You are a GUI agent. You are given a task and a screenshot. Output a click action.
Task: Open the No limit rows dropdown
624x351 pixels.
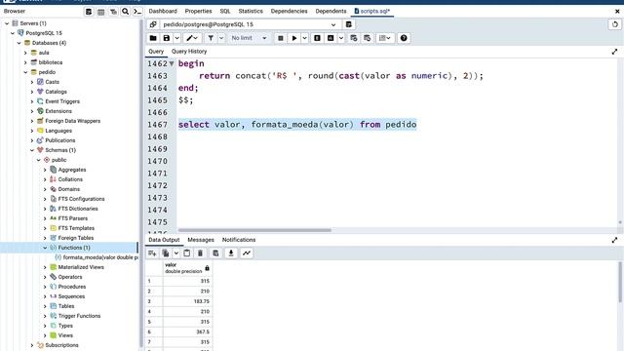pos(249,38)
